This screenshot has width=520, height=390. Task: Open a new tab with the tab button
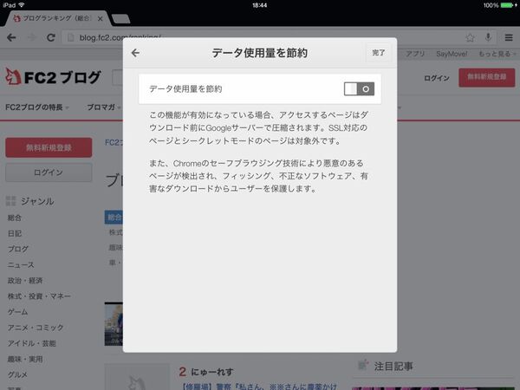pyautogui.click(x=120, y=19)
